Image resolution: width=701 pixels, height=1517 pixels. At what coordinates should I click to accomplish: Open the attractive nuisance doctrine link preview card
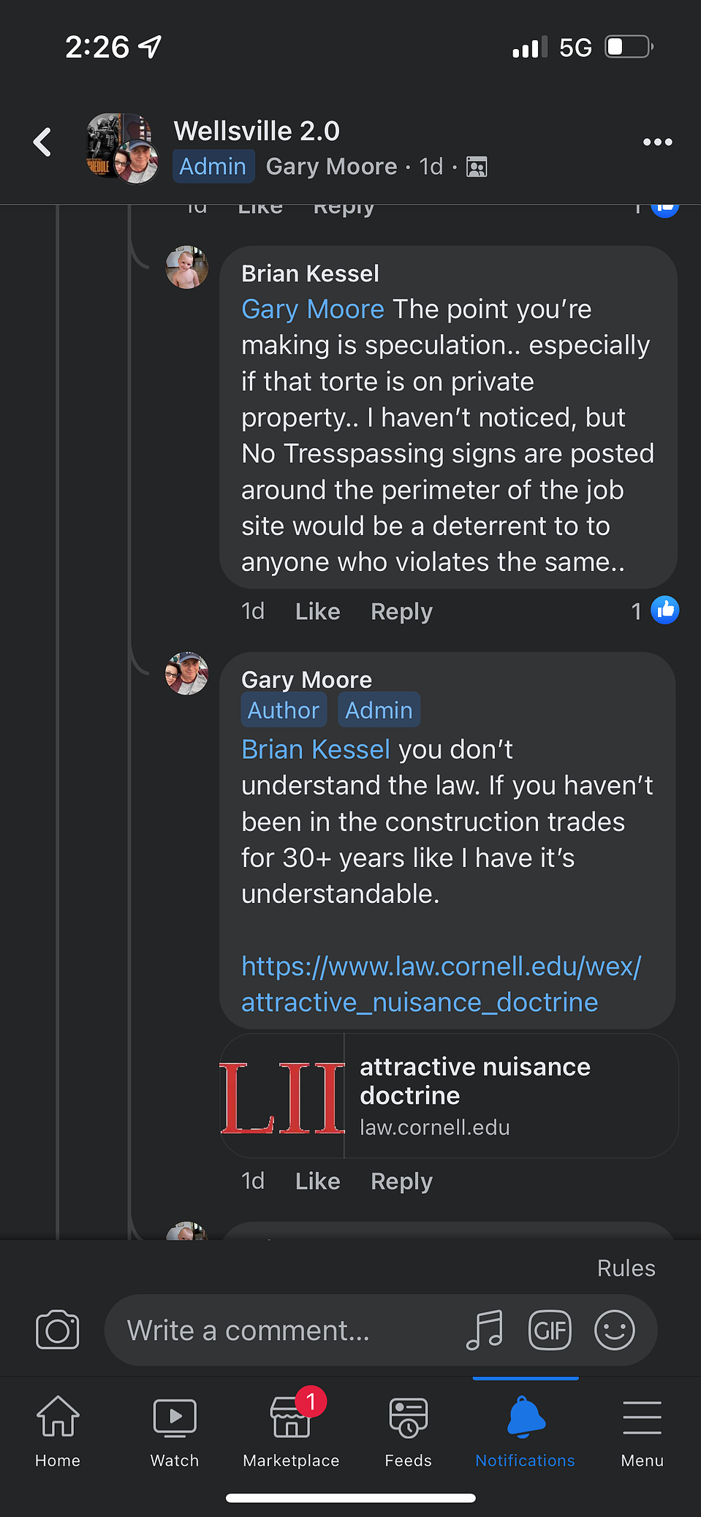click(449, 1096)
